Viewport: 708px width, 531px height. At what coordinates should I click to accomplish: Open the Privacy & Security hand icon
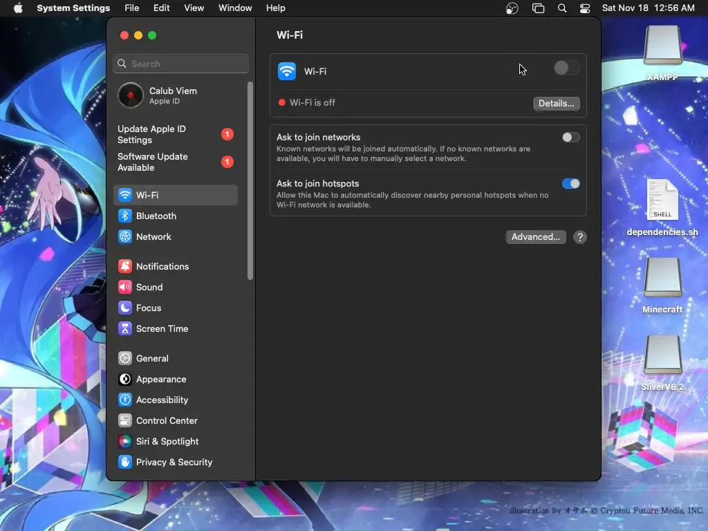(125, 463)
